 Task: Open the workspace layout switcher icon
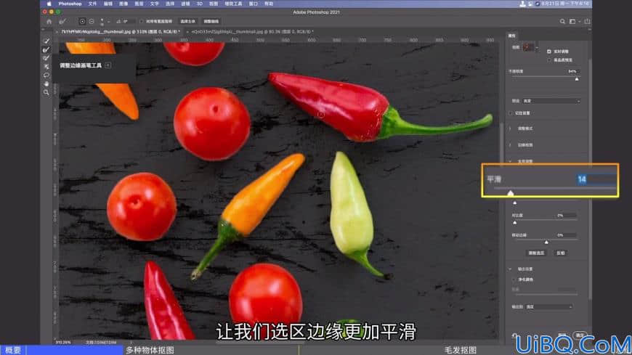573,21
